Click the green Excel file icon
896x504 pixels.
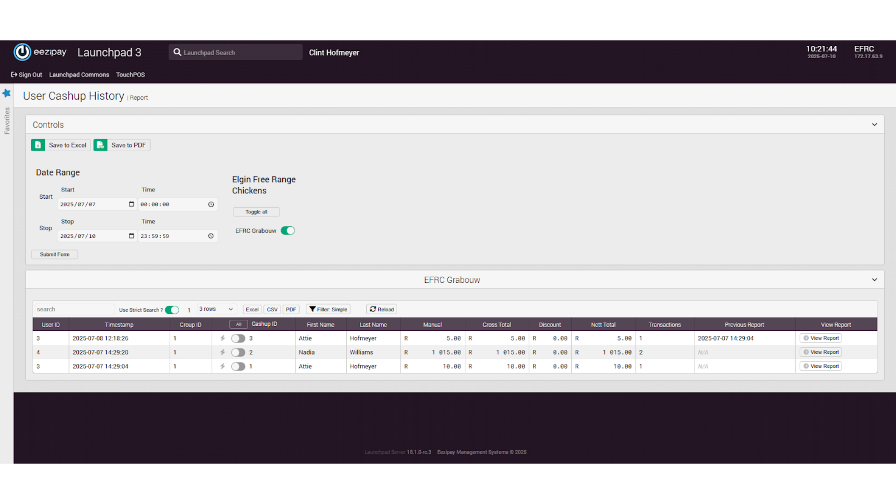click(38, 145)
